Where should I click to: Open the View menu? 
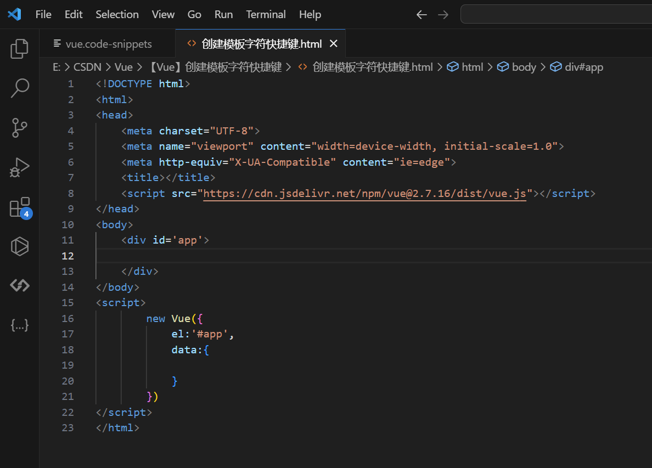pyautogui.click(x=163, y=15)
